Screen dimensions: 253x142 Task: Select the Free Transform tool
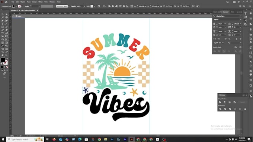coord(6,36)
